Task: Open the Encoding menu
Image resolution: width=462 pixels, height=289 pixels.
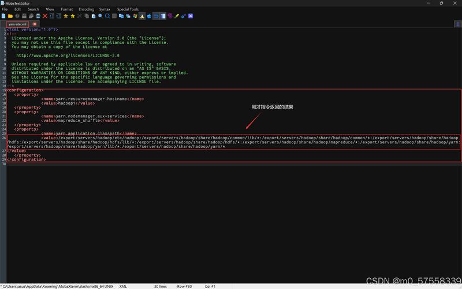Action: click(x=86, y=9)
